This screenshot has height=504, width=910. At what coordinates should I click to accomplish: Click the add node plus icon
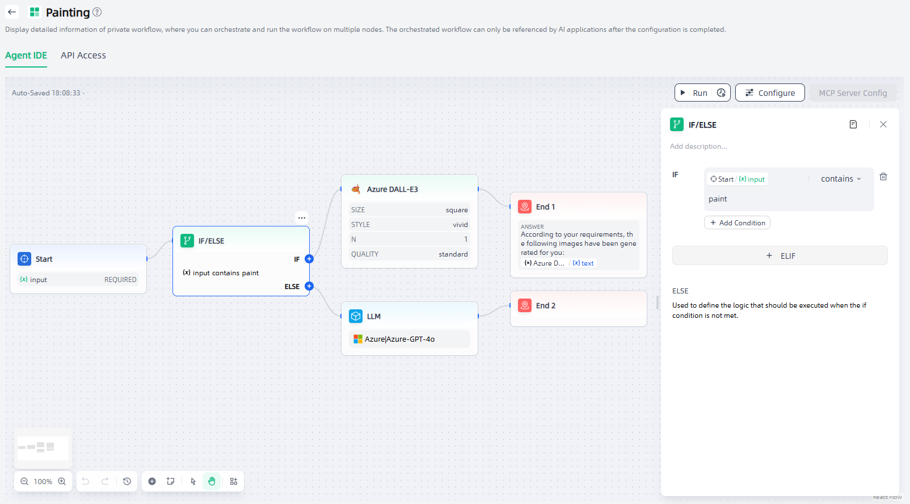[x=152, y=481]
